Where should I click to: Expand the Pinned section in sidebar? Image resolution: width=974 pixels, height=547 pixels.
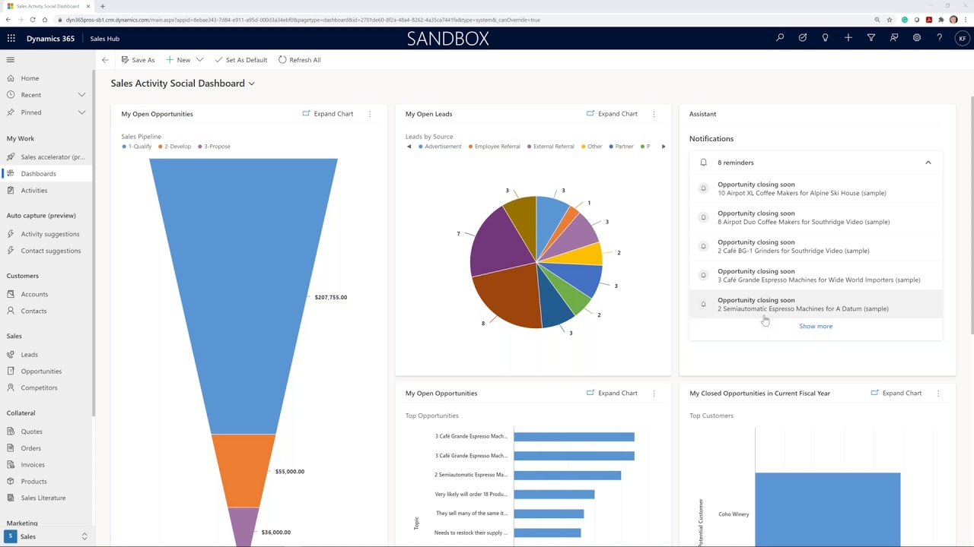(81, 112)
